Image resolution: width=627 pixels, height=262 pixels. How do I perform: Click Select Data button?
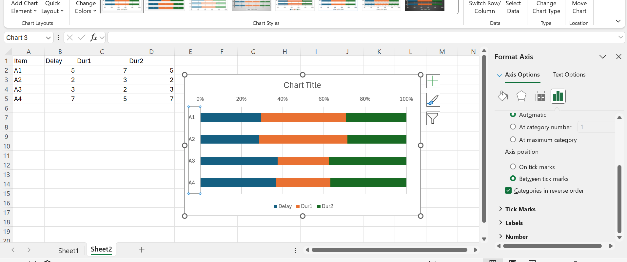[x=513, y=7]
